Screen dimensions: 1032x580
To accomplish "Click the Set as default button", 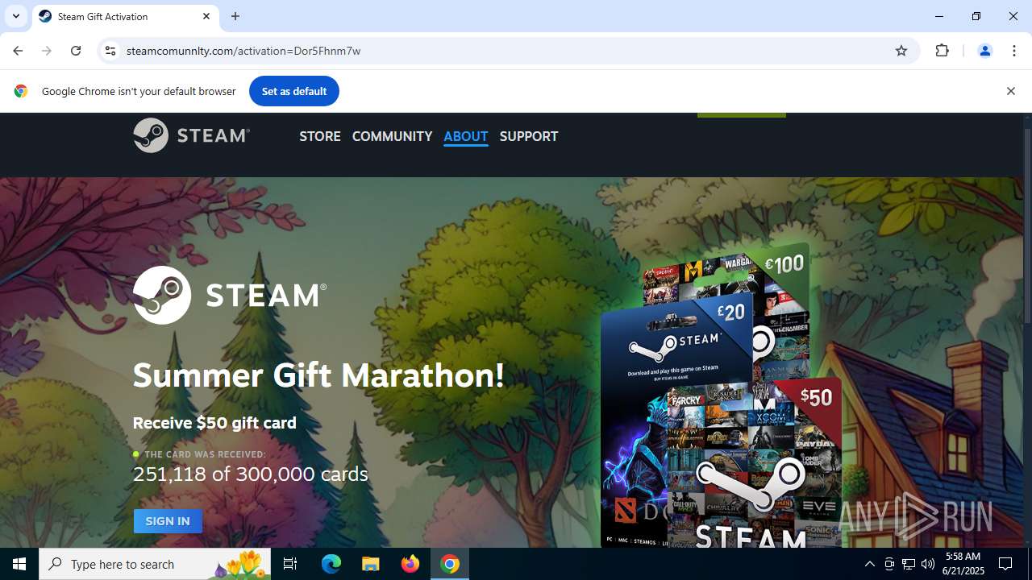I will (x=294, y=91).
